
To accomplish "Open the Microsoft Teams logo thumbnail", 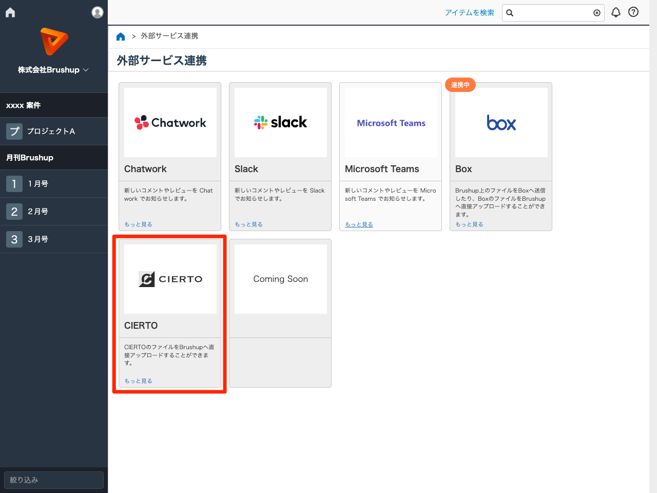I will pos(391,122).
